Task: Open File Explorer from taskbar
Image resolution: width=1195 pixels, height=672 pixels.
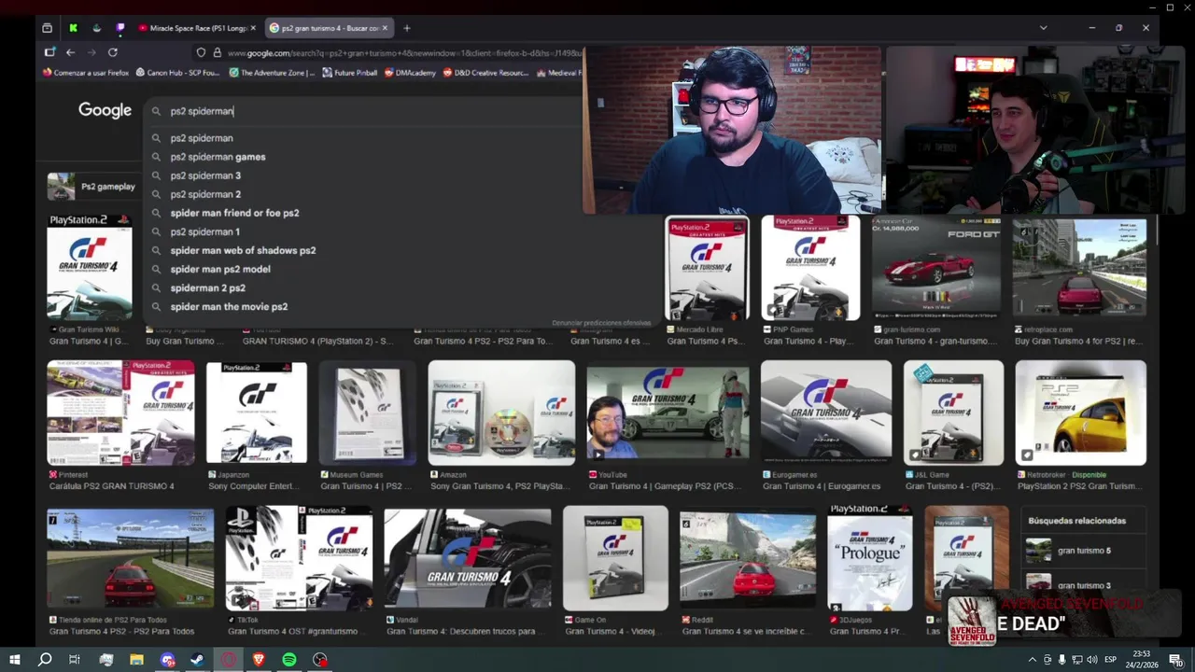Action: 136,660
